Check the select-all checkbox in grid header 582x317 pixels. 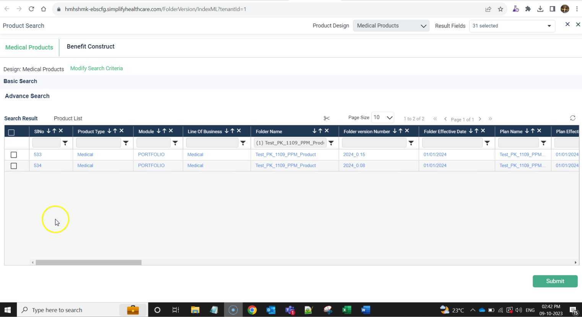(x=11, y=132)
